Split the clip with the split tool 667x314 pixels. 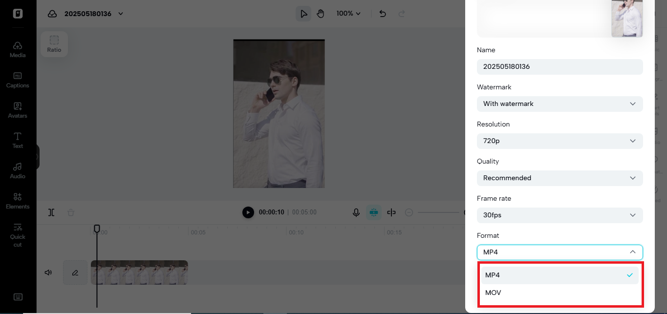(x=51, y=212)
